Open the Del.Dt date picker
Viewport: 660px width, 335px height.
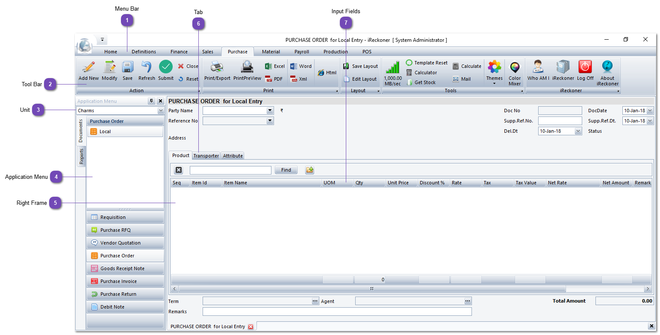[x=578, y=131]
